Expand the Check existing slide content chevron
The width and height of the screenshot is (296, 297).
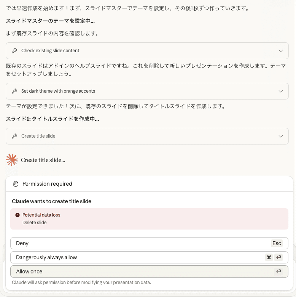[281, 51]
